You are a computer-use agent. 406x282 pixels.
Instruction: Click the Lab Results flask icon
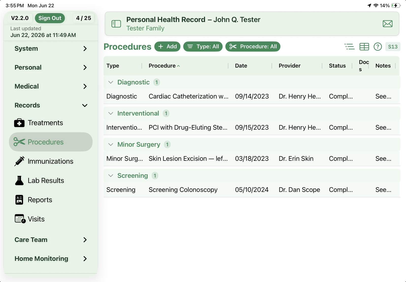click(x=19, y=181)
